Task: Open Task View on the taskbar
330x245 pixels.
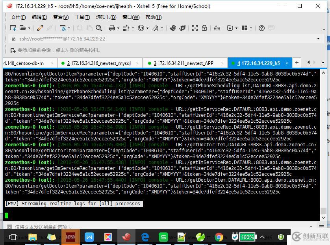Action: tap(13, 237)
